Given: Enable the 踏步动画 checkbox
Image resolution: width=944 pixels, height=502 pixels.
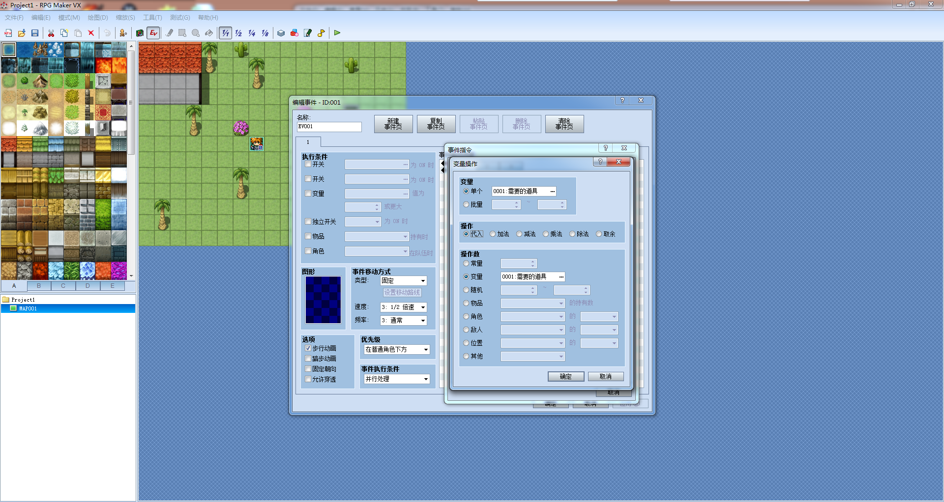Looking at the screenshot, I should [x=308, y=359].
